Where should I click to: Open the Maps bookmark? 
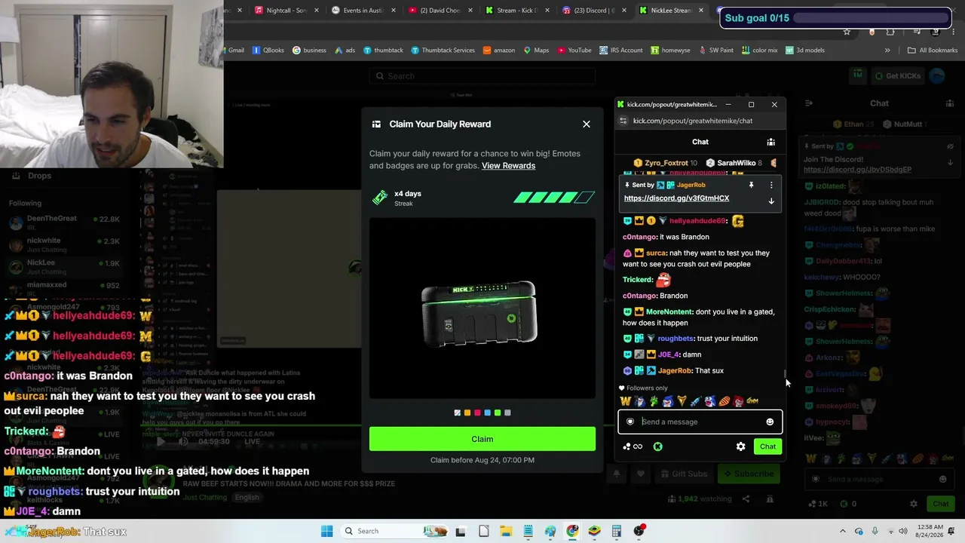(536, 51)
